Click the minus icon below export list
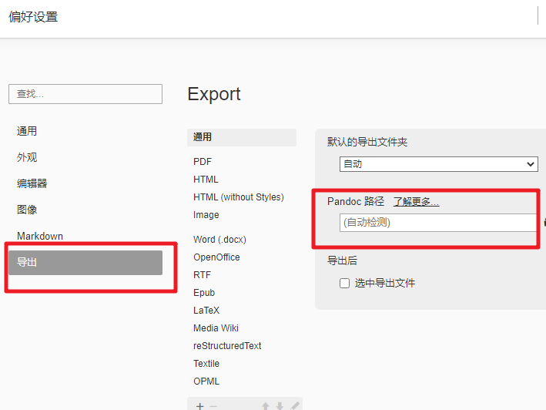Image resolution: width=546 pixels, height=410 pixels. pos(213,405)
